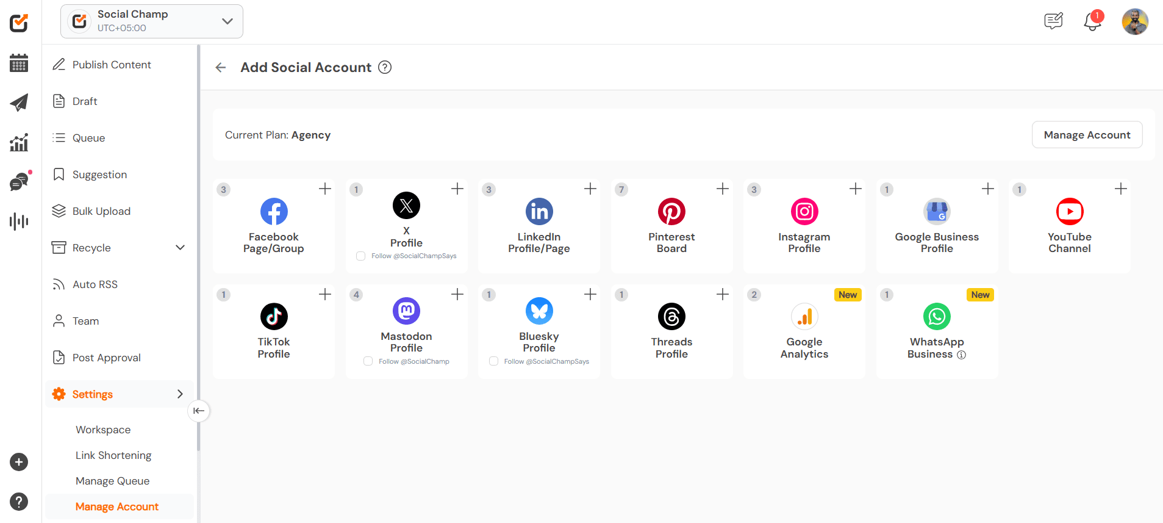Image resolution: width=1163 pixels, height=523 pixels.
Task: Open the analytics bar chart icon
Action: 19,143
